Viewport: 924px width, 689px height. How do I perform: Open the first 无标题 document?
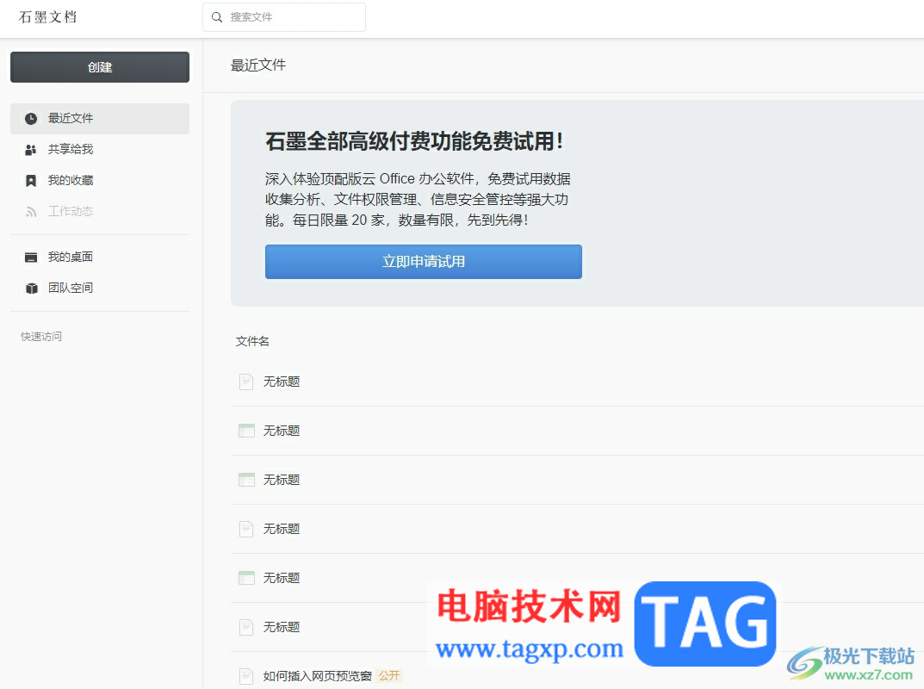[282, 382]
